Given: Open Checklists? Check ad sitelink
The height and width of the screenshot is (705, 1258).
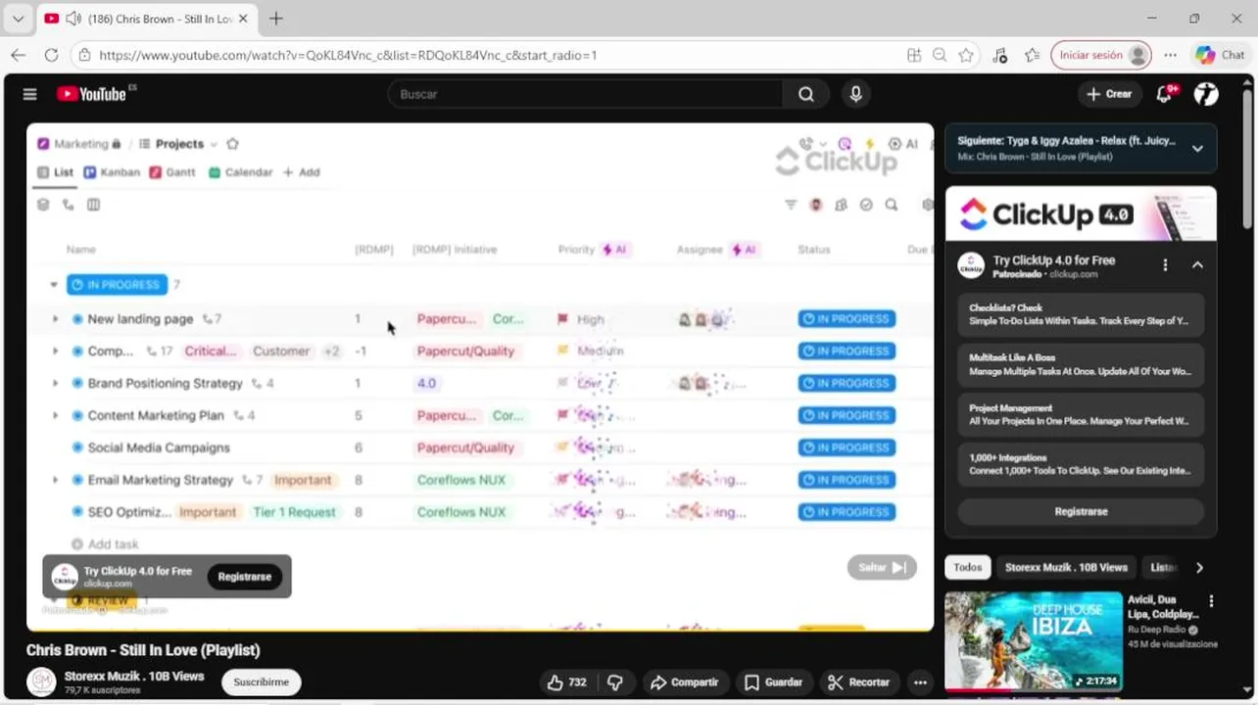Looking at the screenshot, I should (1081, 314).
